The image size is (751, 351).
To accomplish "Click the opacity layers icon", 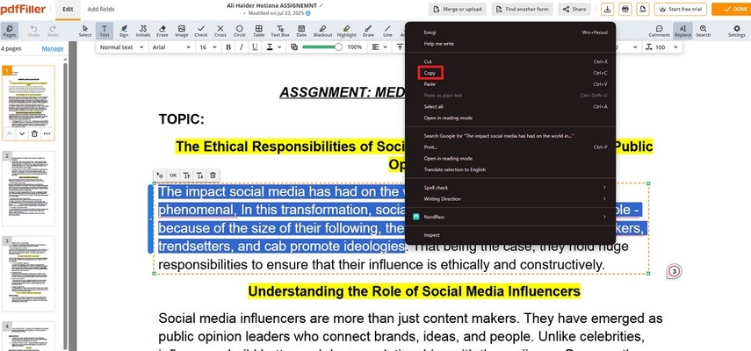I will coord(294,47).
